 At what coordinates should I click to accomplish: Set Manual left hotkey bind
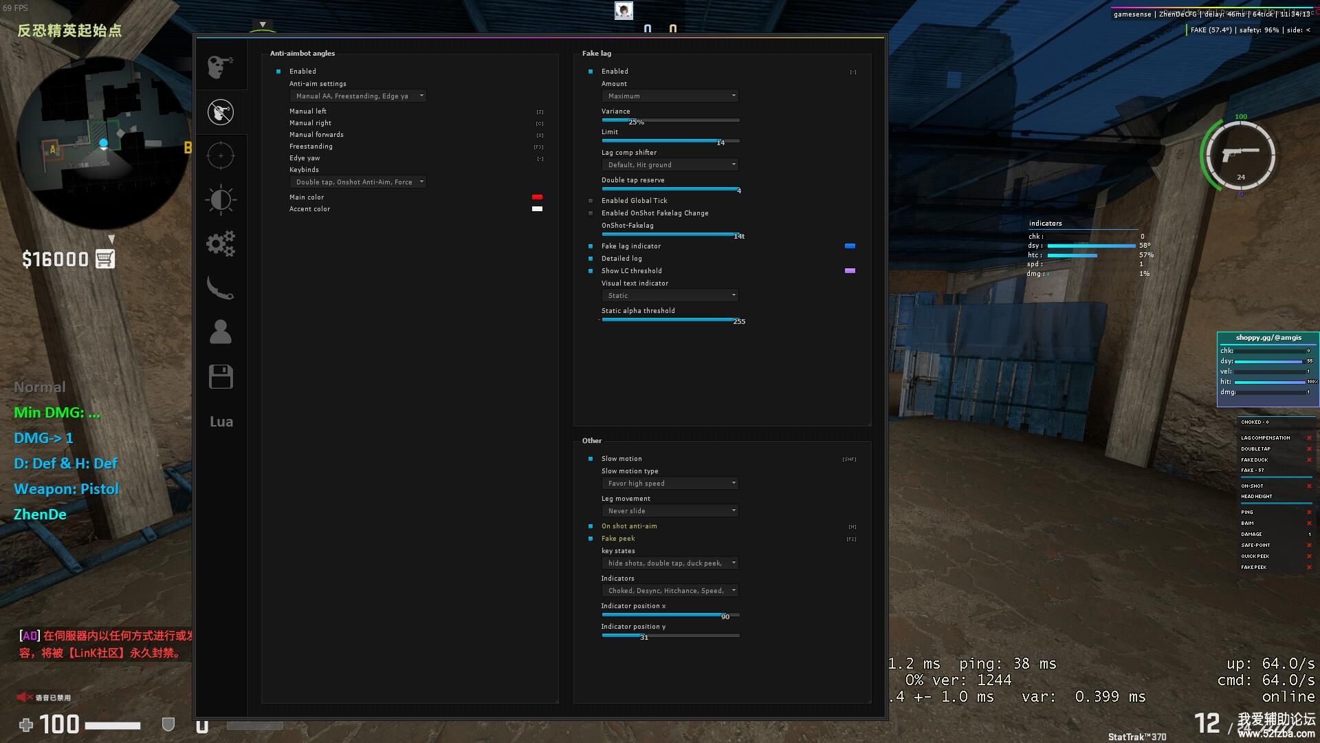point(540,112)
